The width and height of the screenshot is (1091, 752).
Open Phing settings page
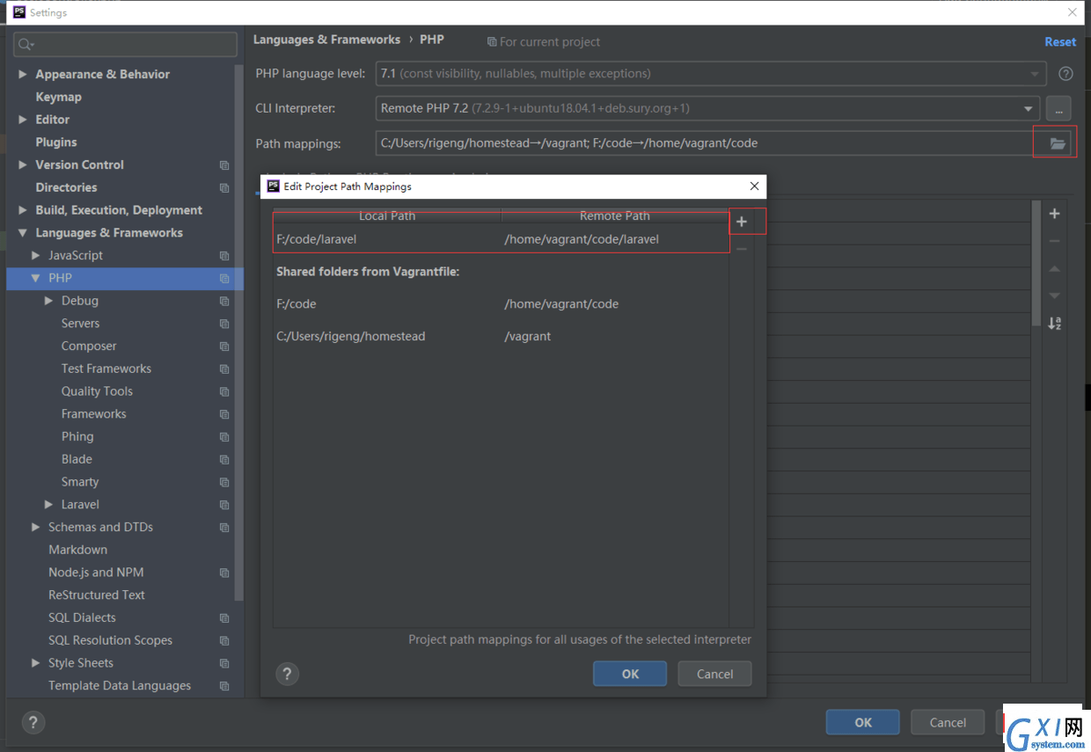(77, 437)
